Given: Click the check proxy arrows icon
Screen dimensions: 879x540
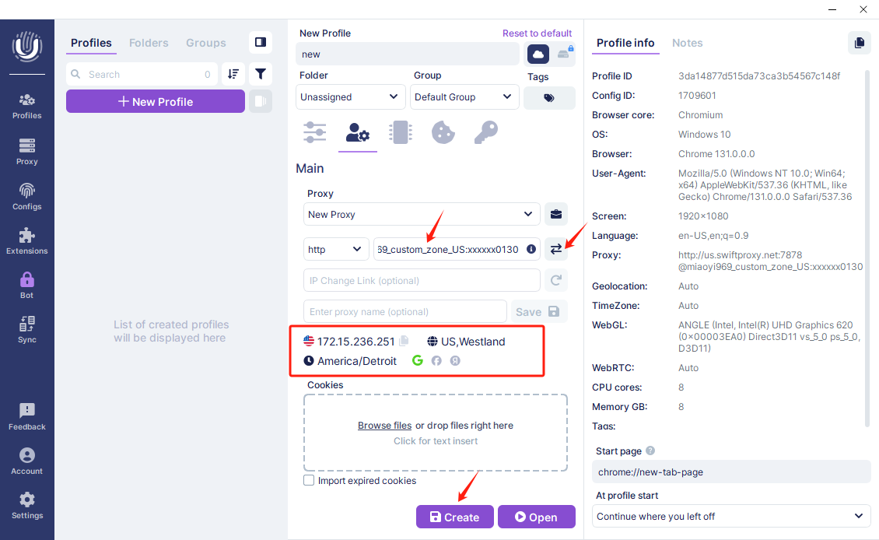Looking at the screenshot, I should [555, 249].
